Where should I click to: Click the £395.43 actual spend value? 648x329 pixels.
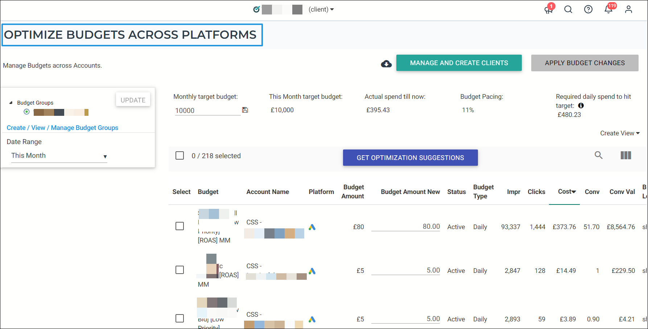378,110
